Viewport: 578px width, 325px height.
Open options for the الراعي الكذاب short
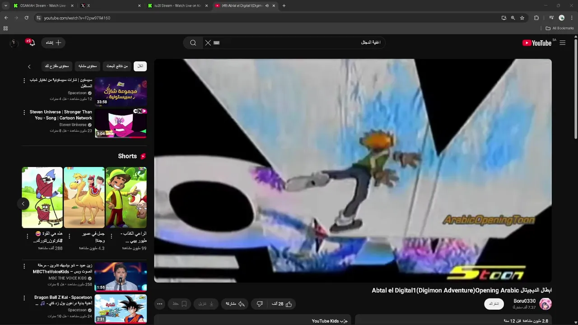click(x=111, y=236)
